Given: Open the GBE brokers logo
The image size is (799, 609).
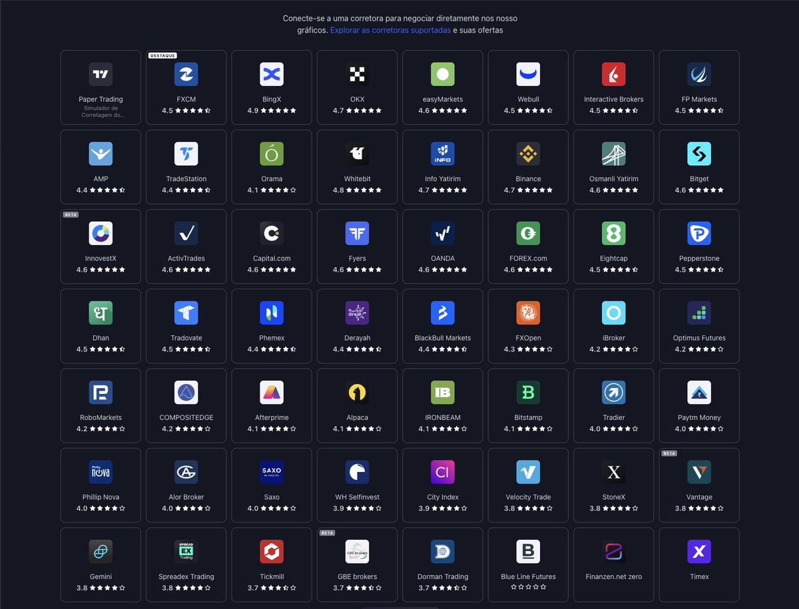Looking at the screenshot, I should (357, 552).
